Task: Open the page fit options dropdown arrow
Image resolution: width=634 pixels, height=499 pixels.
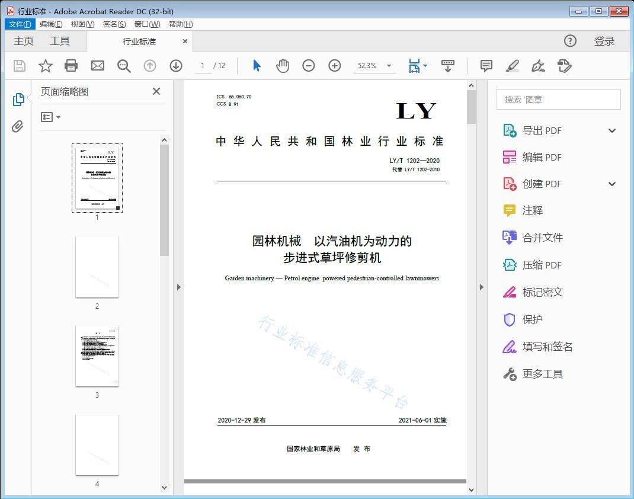Action: [424, 66]
